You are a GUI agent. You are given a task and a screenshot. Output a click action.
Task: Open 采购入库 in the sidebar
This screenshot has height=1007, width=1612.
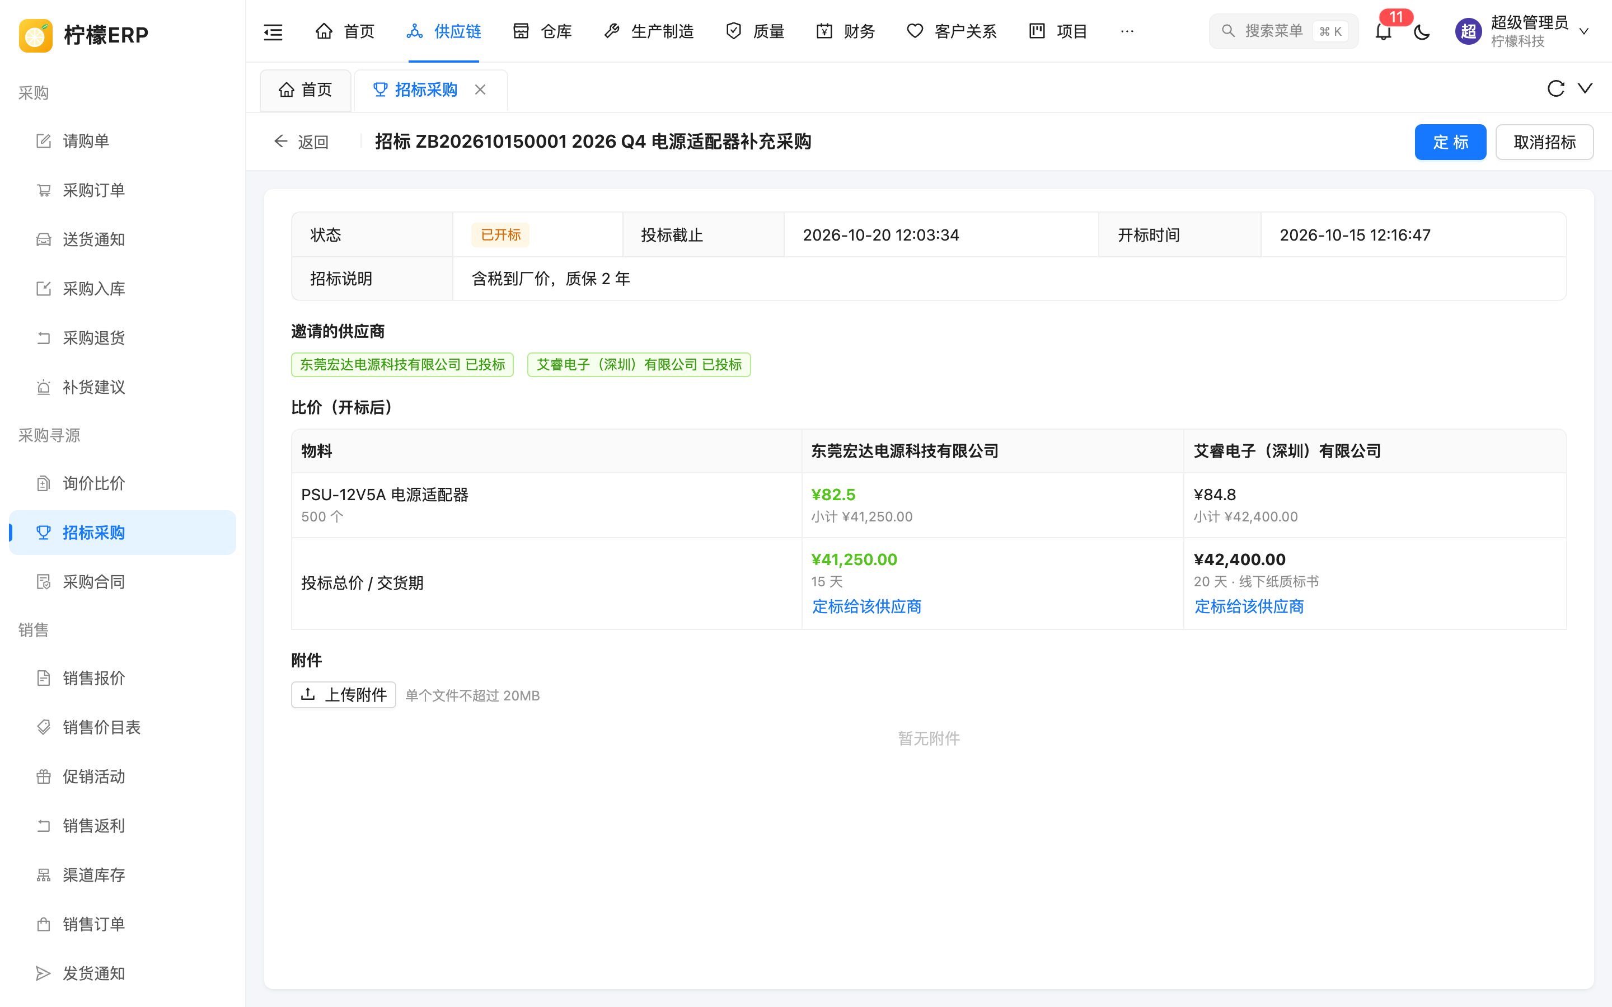coord(123,289)
